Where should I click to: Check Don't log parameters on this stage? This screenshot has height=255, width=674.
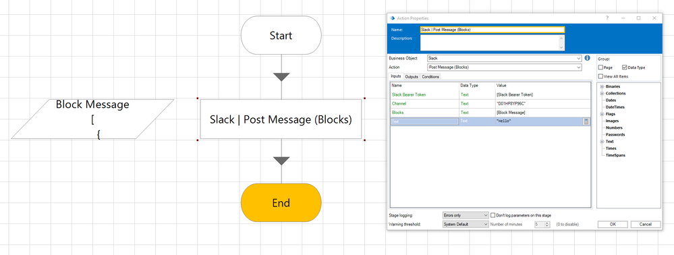point(493,215)
